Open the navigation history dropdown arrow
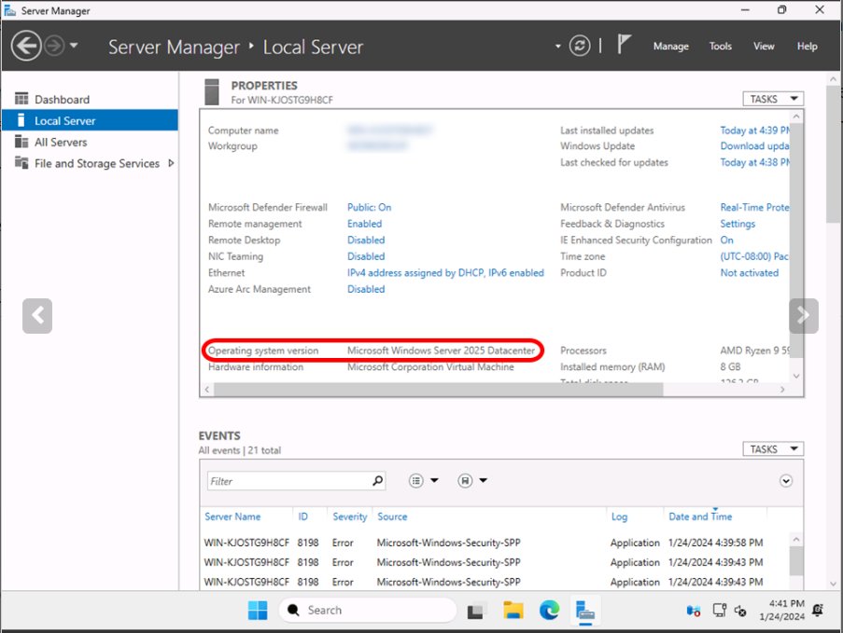This screenshot has width=843, height=633. pyautogui.click(x=74, y=46)
